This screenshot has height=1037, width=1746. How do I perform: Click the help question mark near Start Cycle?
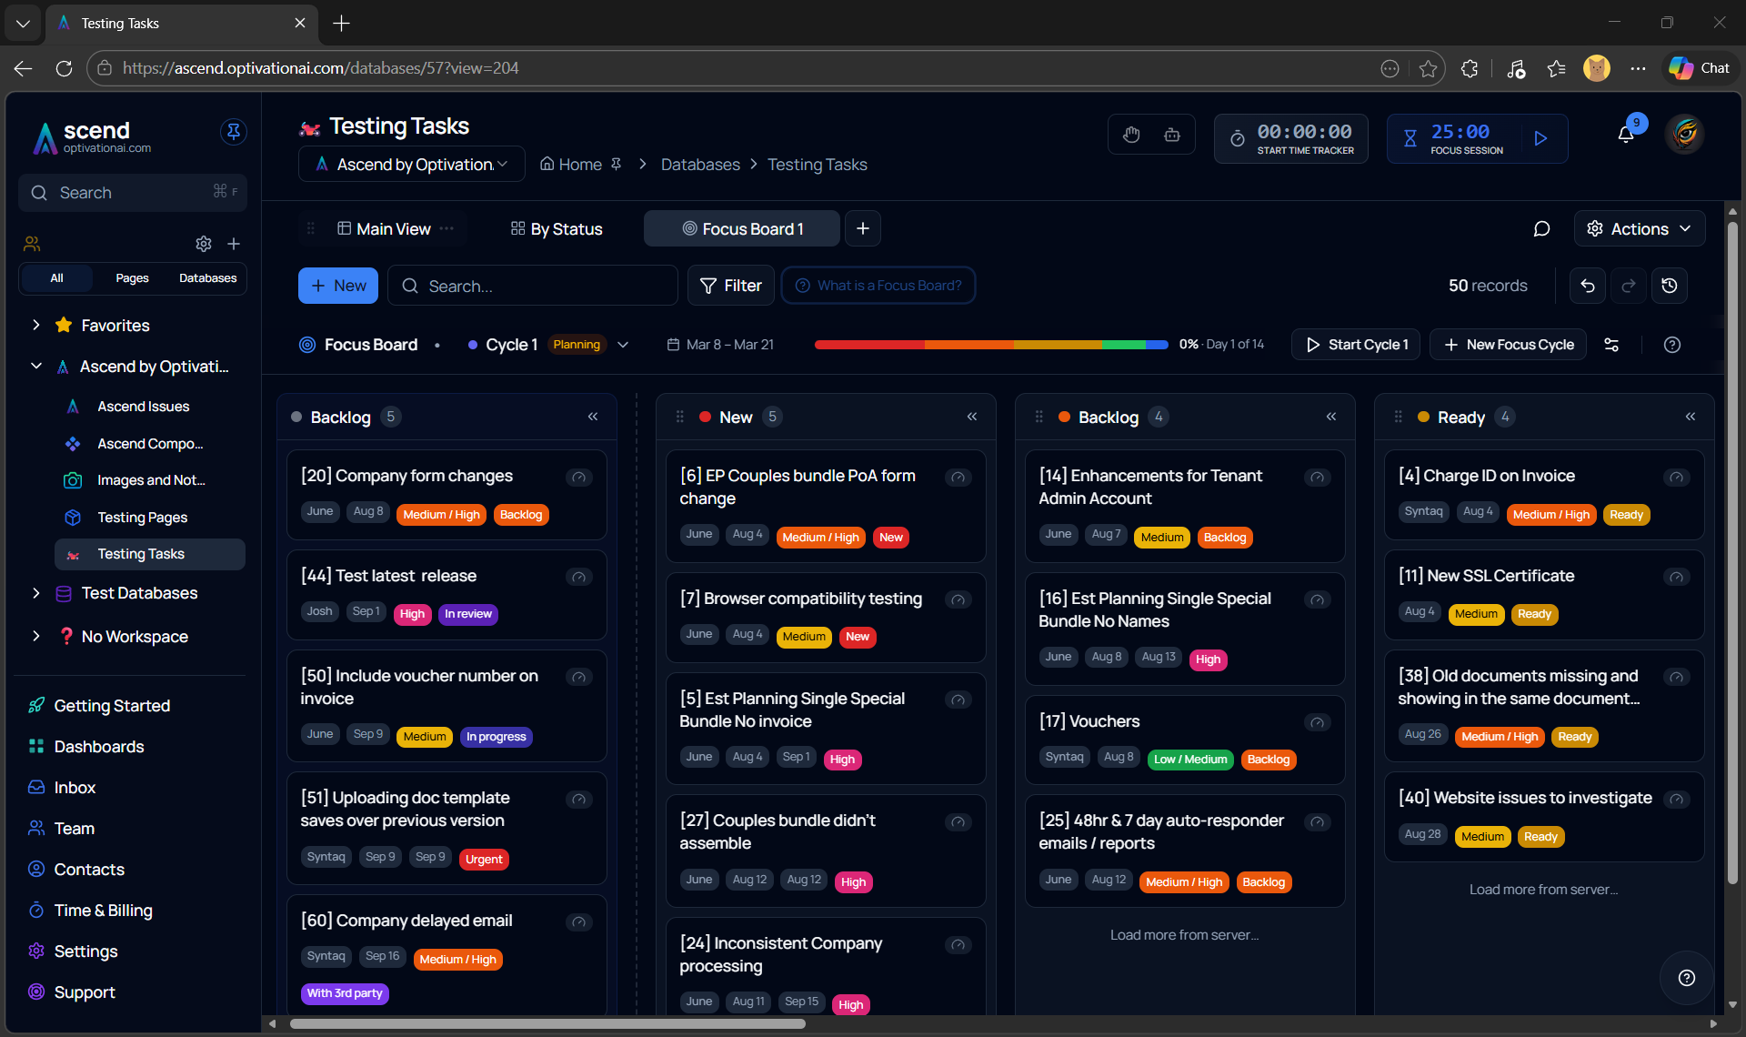point(1672,345)
